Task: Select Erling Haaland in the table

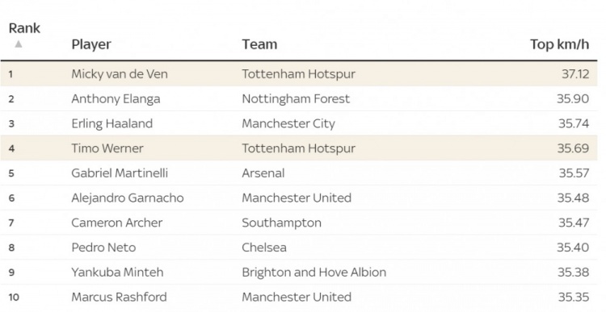Action: (x=112, y=124)
